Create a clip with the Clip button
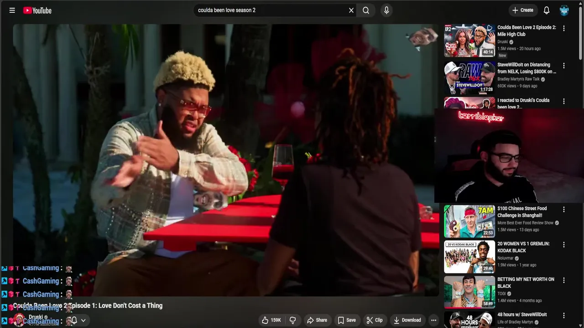The width and height of the screenshot is (584, 328). click(375, 320)
